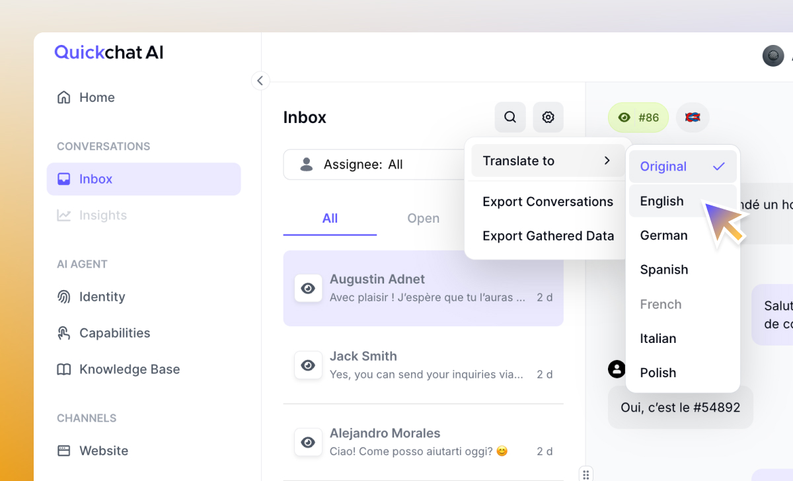The height and width of the screenshot is (481, 793).
Task: Click the CONVERSATIONS section label
Action: click(x=104, y=146)
